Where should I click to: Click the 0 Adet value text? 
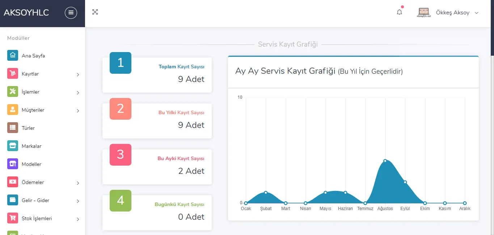[191, 217]
